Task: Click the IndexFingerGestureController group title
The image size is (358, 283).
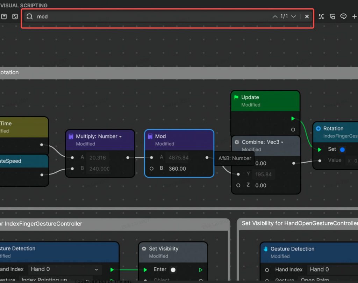Action: 41,224
